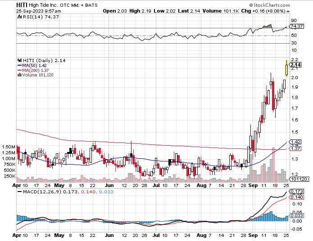The width and height of the screenshot is (313, 241).
Task: Click the RSI area icon beside RSI(14)
Action: (19, 17)
